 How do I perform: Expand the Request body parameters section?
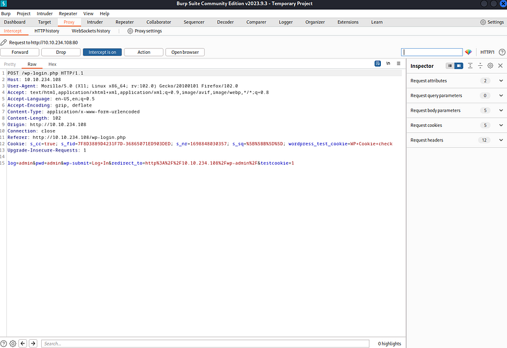click(501, 110)
